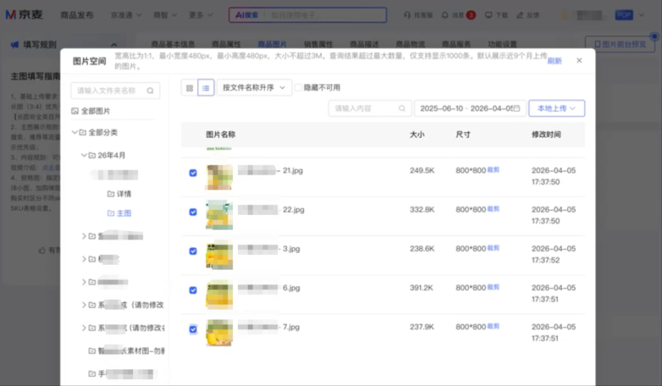Click 裁剪 link for 22.jpg
This screenshot has width=662, height=386.
pos(493,209)
